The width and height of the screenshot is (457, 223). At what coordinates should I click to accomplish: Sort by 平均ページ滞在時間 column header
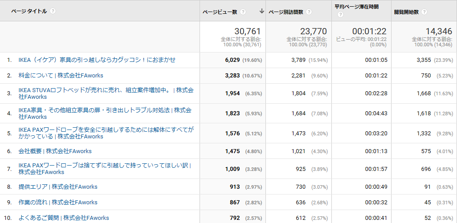pos(357,7)
